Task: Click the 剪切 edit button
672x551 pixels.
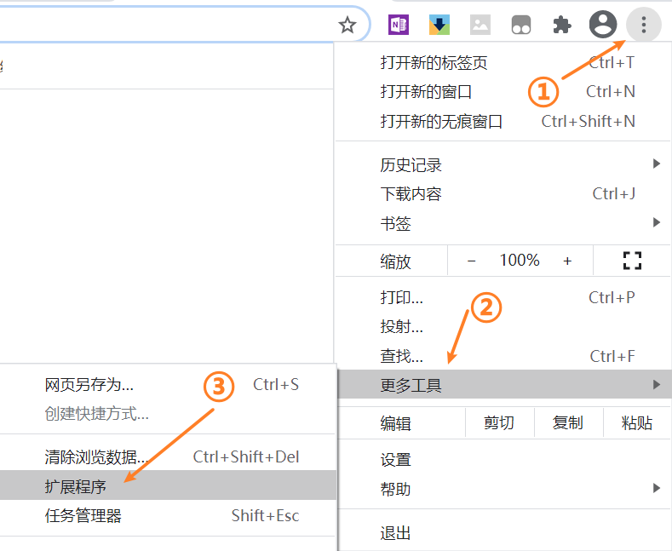Action: click(x=499, y=423)
